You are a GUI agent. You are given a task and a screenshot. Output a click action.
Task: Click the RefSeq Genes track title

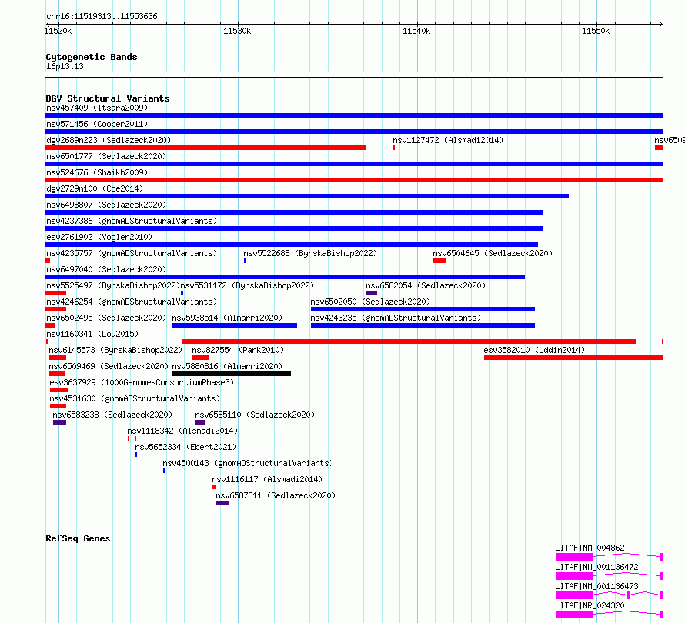pos(78,538)
